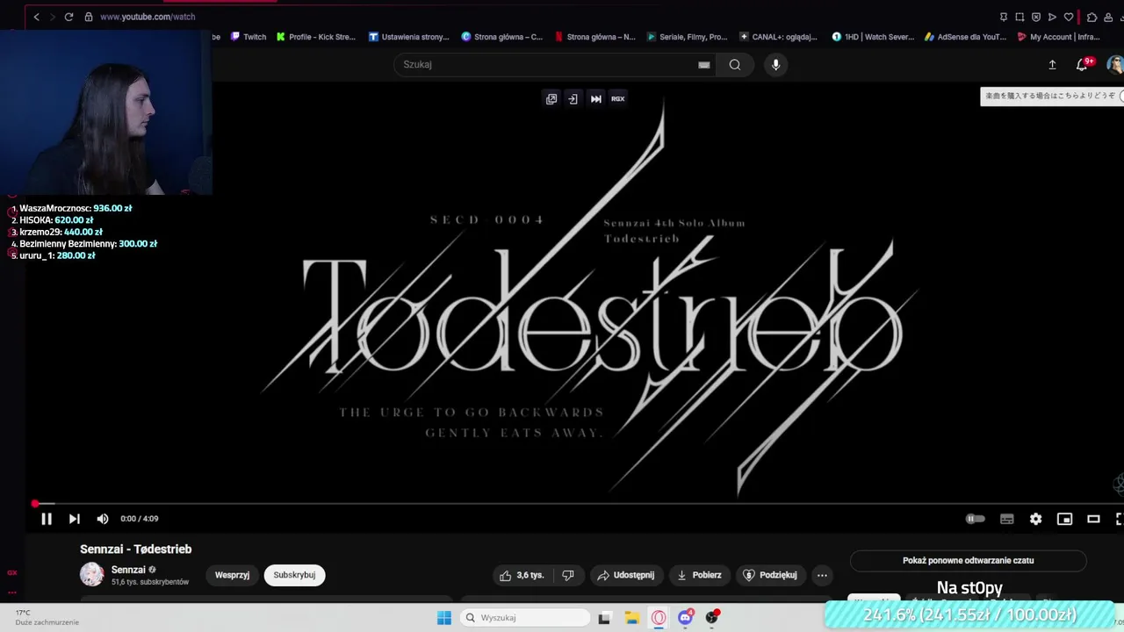Click the skip-forward icon above the player
This screenshot has width=1124, height=632.
point(596,98)
